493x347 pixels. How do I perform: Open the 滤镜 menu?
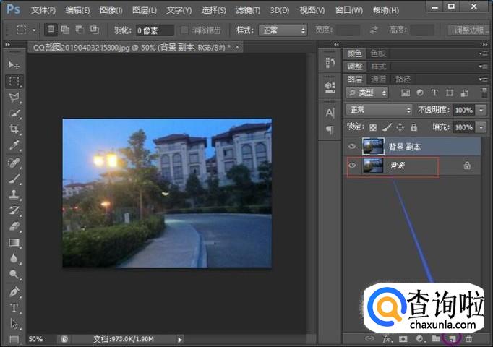[249, 10]
